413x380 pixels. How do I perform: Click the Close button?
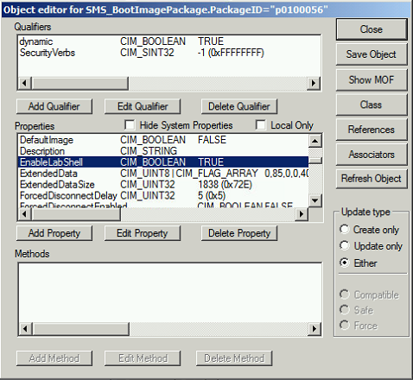tap(372, 29)
